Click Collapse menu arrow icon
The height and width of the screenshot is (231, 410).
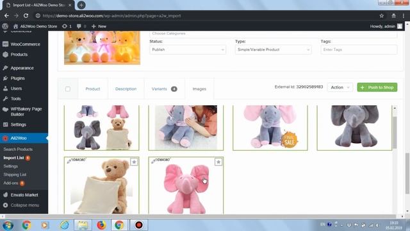pyautogui.click(x=6, y=205)
